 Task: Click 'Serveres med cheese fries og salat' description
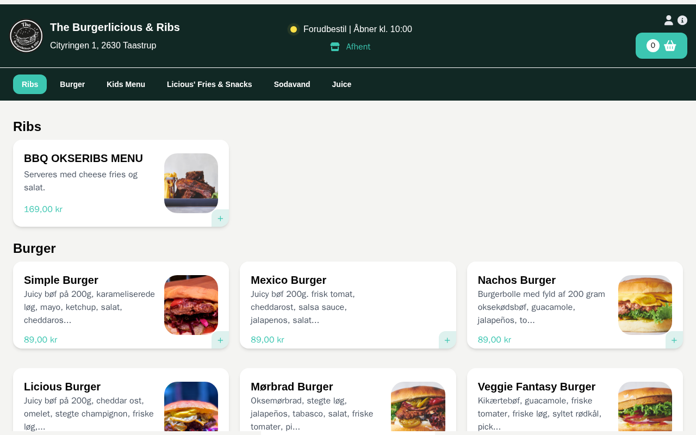80,181
